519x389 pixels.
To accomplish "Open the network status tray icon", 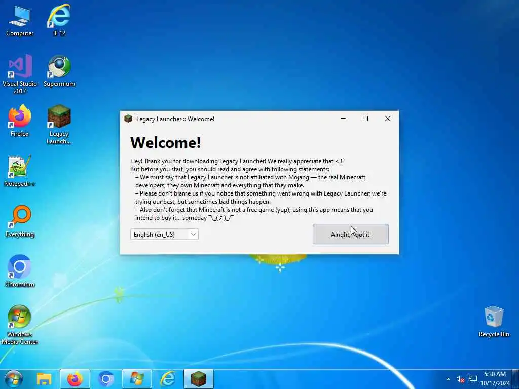I will [x=473, y=379].
